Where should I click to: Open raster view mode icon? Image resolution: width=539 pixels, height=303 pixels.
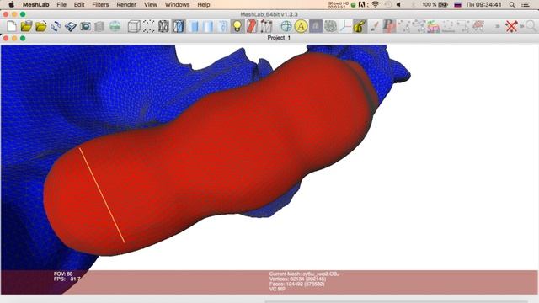[115, 26]
